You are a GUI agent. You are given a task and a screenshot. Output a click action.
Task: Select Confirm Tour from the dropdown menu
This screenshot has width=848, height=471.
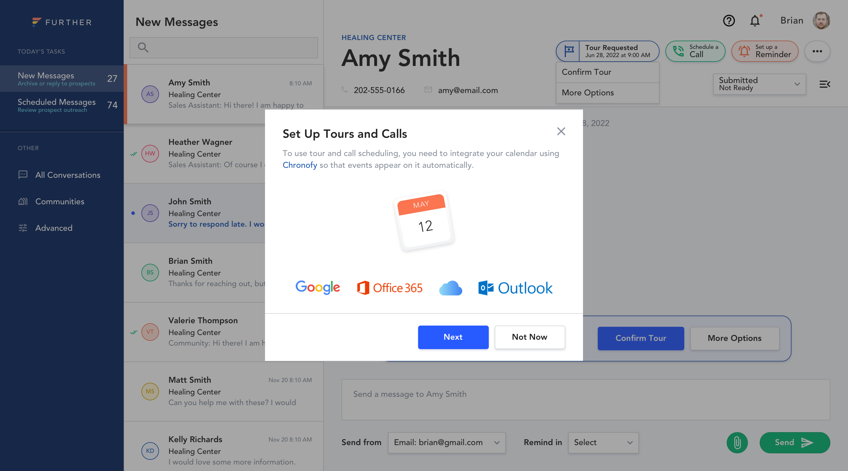click(x=607, y=72)
